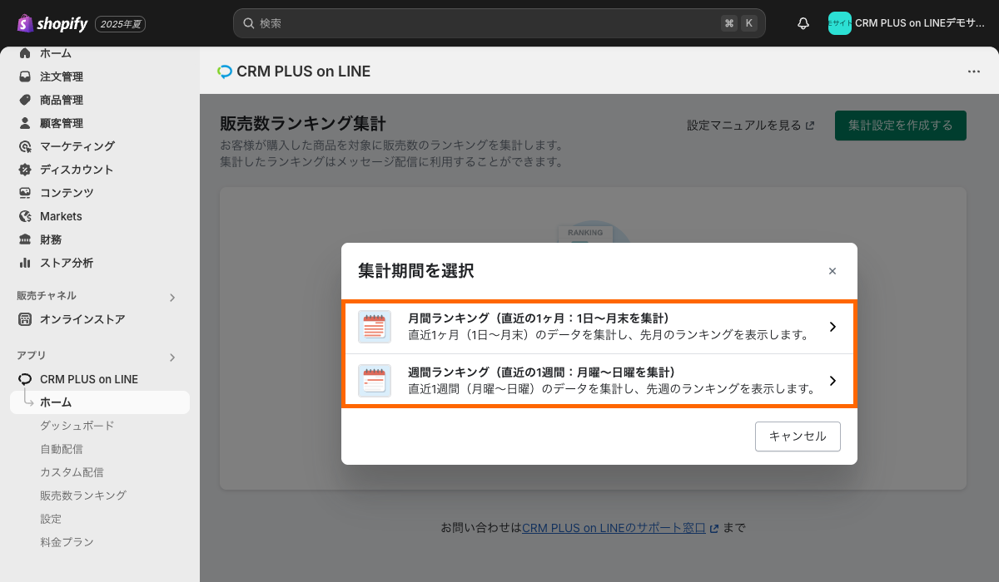Expand the 販売チャネル section chevron
This screenshot has width=999, height=582.
coord(172,297)
